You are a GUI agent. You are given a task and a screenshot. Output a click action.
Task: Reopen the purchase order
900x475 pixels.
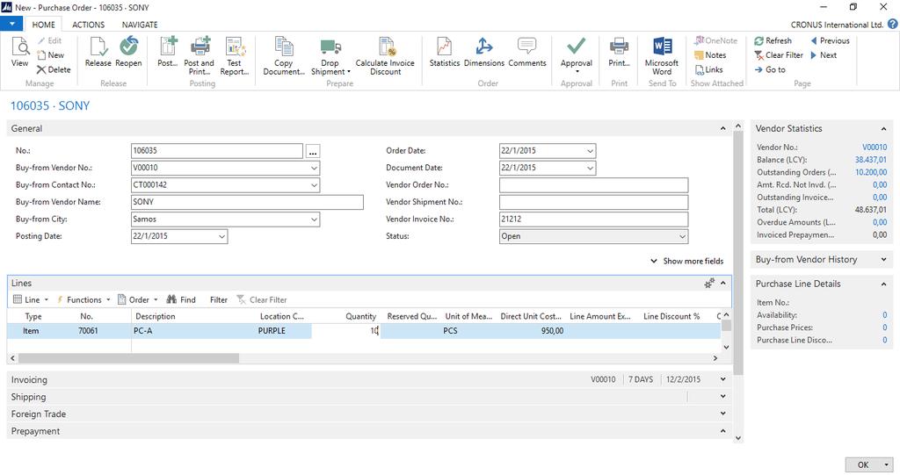tap(128, 52)
